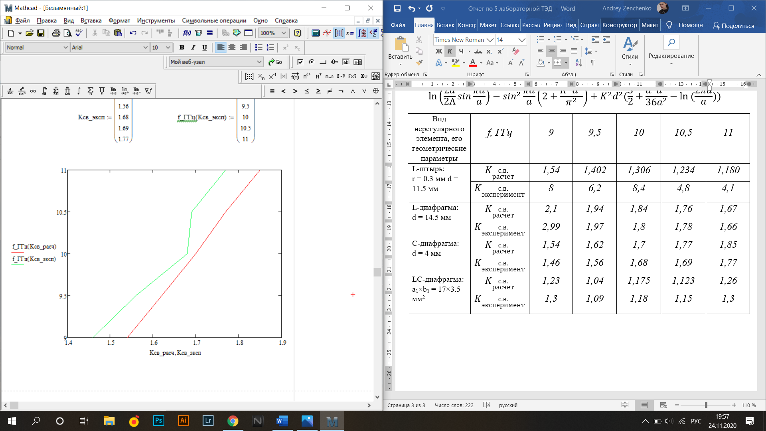Save Word document from quick access

point(397,8)
